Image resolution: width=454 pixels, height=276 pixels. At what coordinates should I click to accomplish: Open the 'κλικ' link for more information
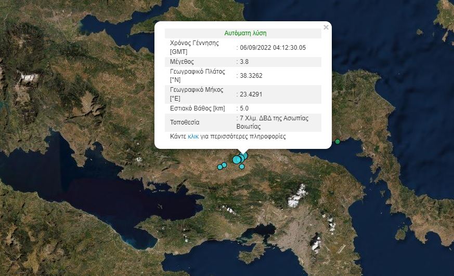point(193,136)
